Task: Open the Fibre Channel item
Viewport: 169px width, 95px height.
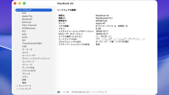Action: click(x=29, y=25)
